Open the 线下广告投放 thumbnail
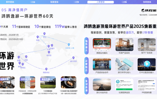Viewport: 157px width, 99px height. tap(147, 45)
